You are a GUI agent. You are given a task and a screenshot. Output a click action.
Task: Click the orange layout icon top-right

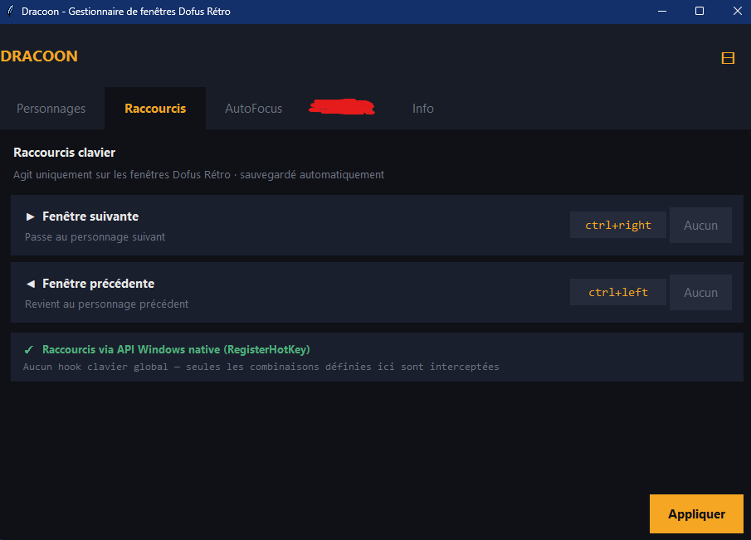[x=728, y=58]
